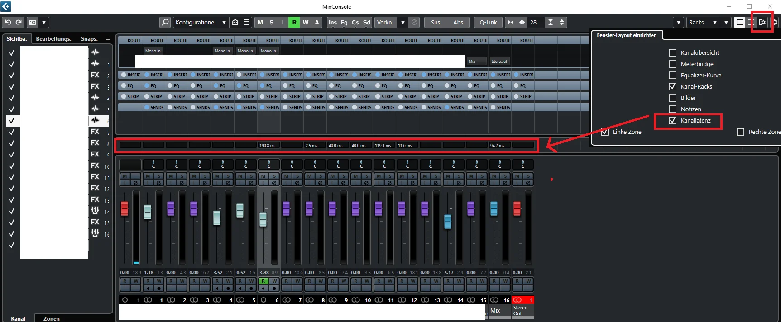Screen dimensions: 781x322
Task: Open the gear settings icon
Action: 775,22
